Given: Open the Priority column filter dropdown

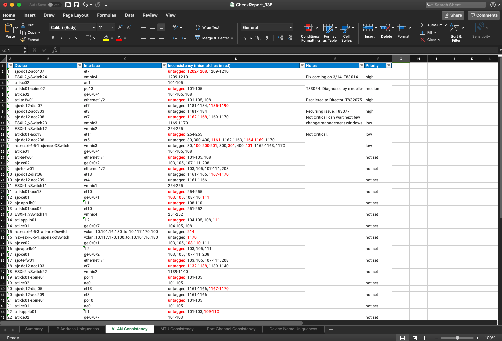Looking at the screenshot, I should [x=389, y=65].
